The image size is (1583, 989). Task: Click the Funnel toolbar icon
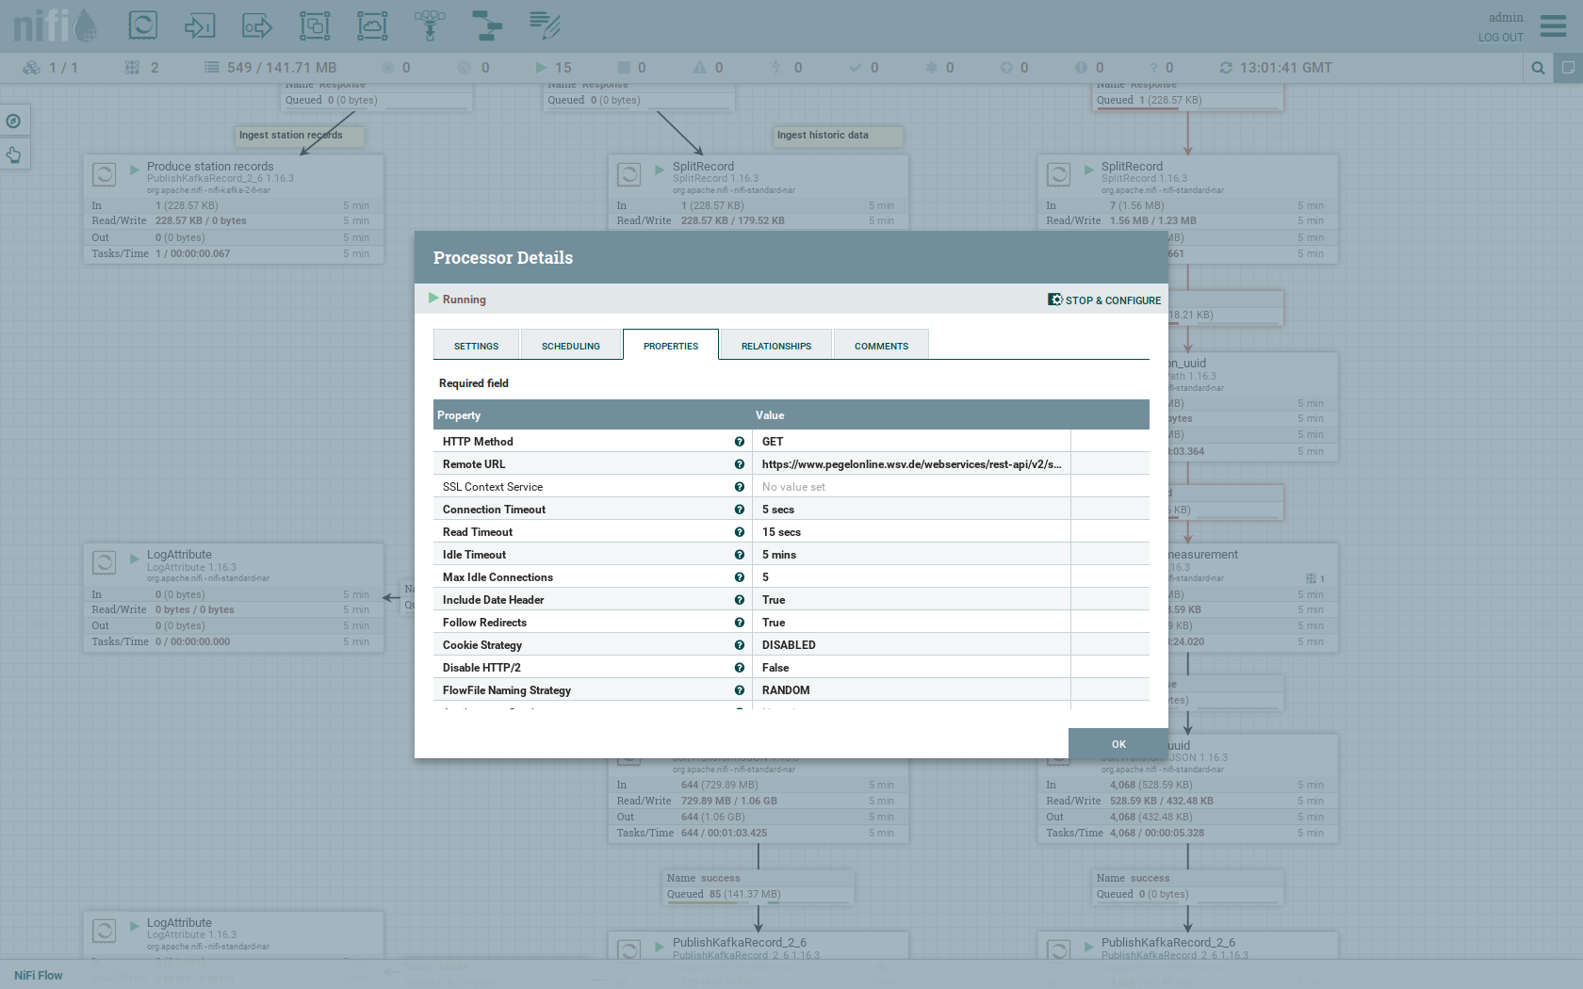click(x=430, y=25)
